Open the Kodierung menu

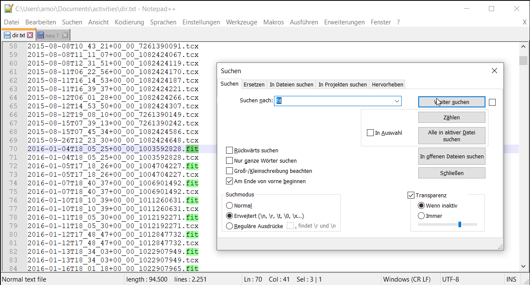(129, 22)
